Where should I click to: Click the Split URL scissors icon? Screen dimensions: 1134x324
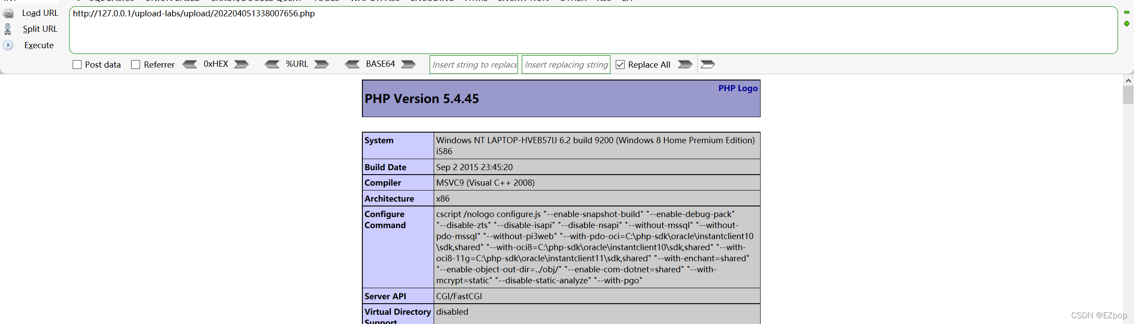[8, 29]
